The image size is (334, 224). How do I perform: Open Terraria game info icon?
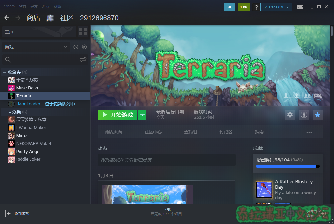tap(304, 115)
